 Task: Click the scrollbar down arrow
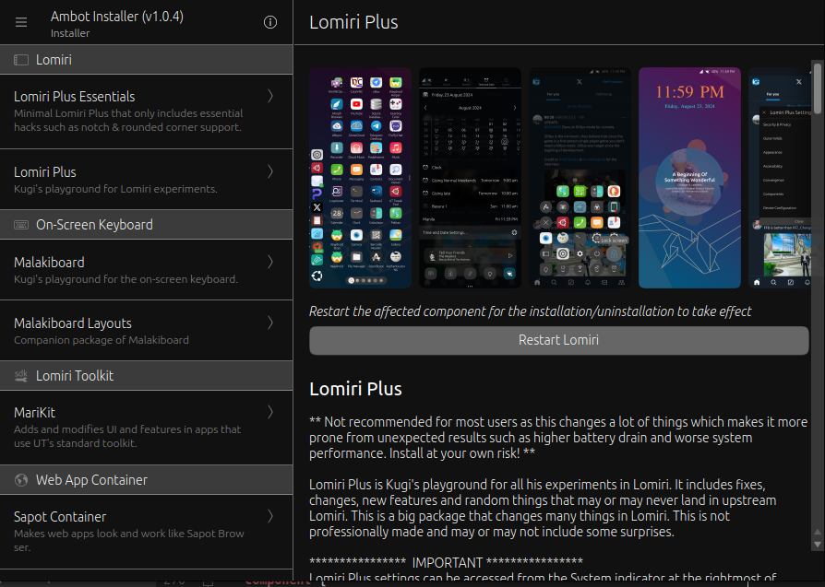pos(817,545)
